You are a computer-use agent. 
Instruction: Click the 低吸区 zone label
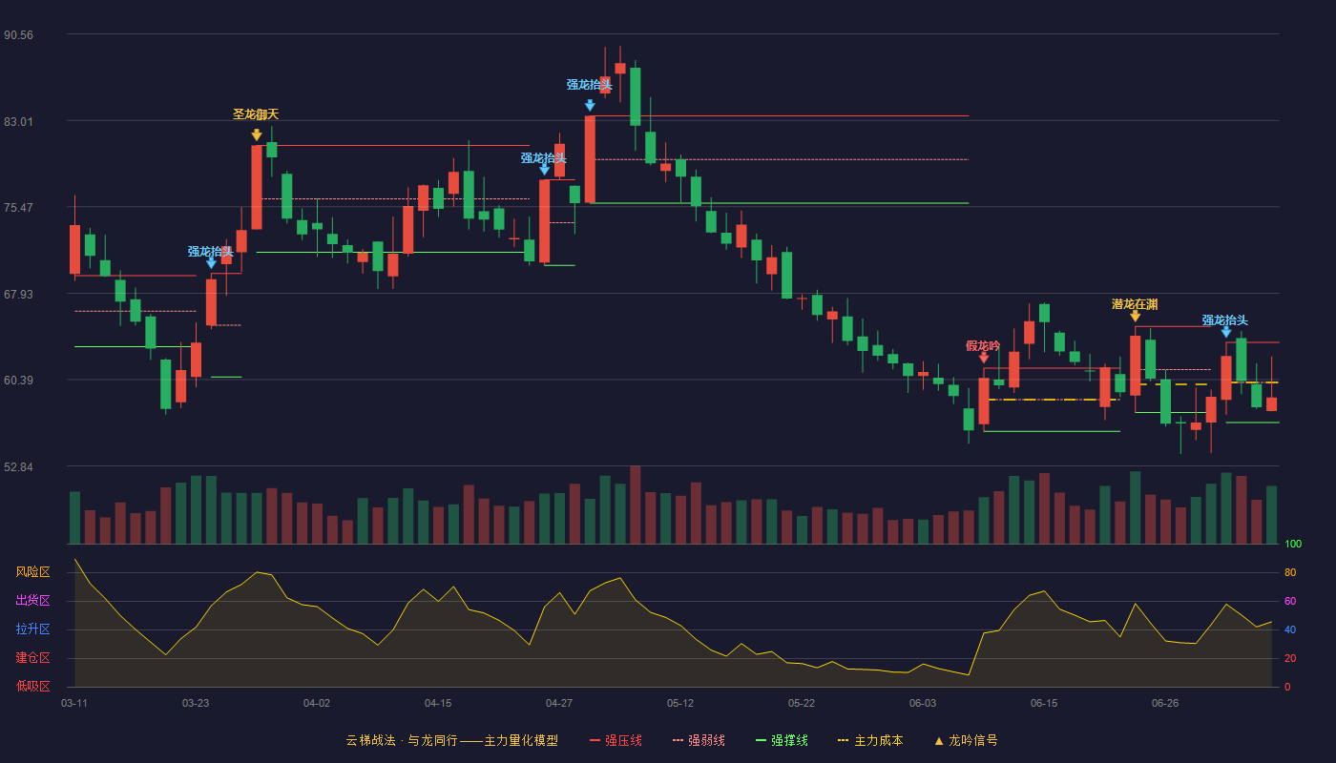[x=32, y=686]
